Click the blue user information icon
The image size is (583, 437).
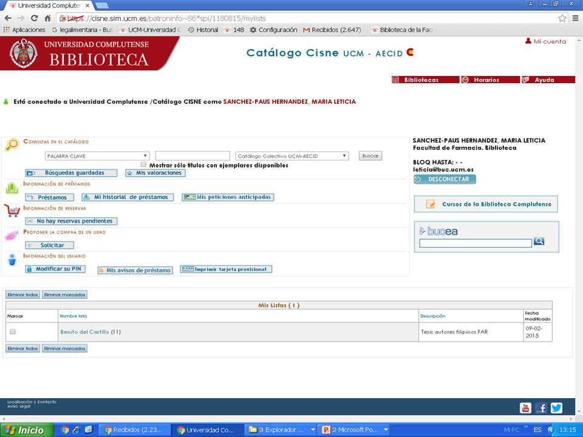12,259
